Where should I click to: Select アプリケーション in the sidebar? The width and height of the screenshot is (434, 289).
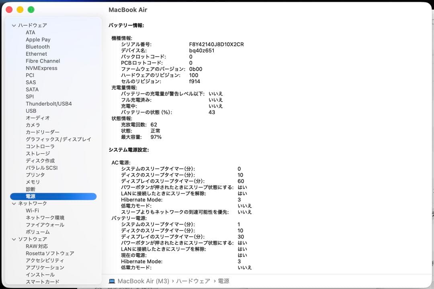(45, 268)
